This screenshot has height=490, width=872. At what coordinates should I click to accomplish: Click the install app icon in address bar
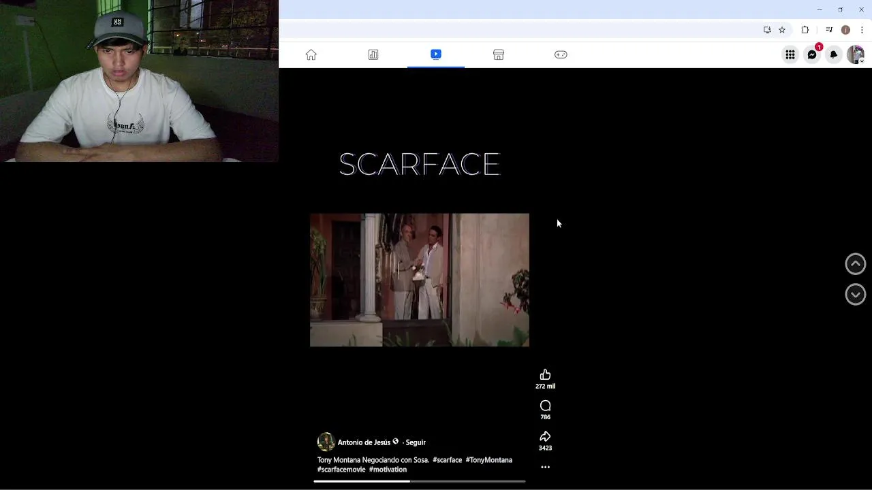767,30
